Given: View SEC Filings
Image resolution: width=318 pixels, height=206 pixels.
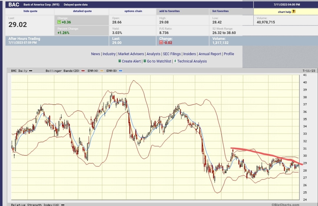Looking at the screenshot, I should pyautogui.click(x=172, y=54).
